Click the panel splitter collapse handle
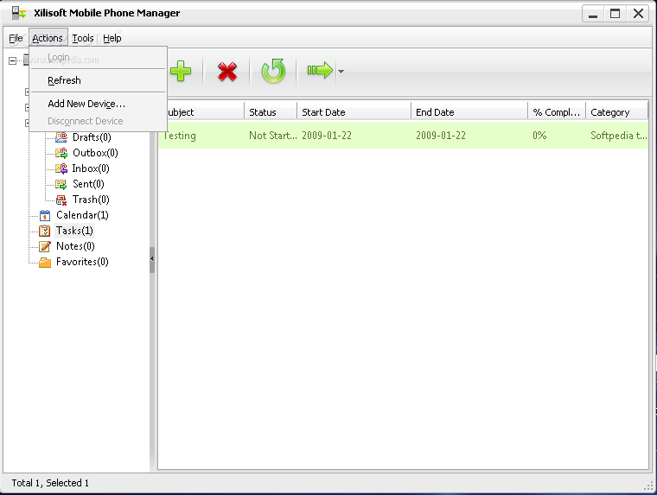This screenshot has width=657, height=495. click(x=152, y=260)
